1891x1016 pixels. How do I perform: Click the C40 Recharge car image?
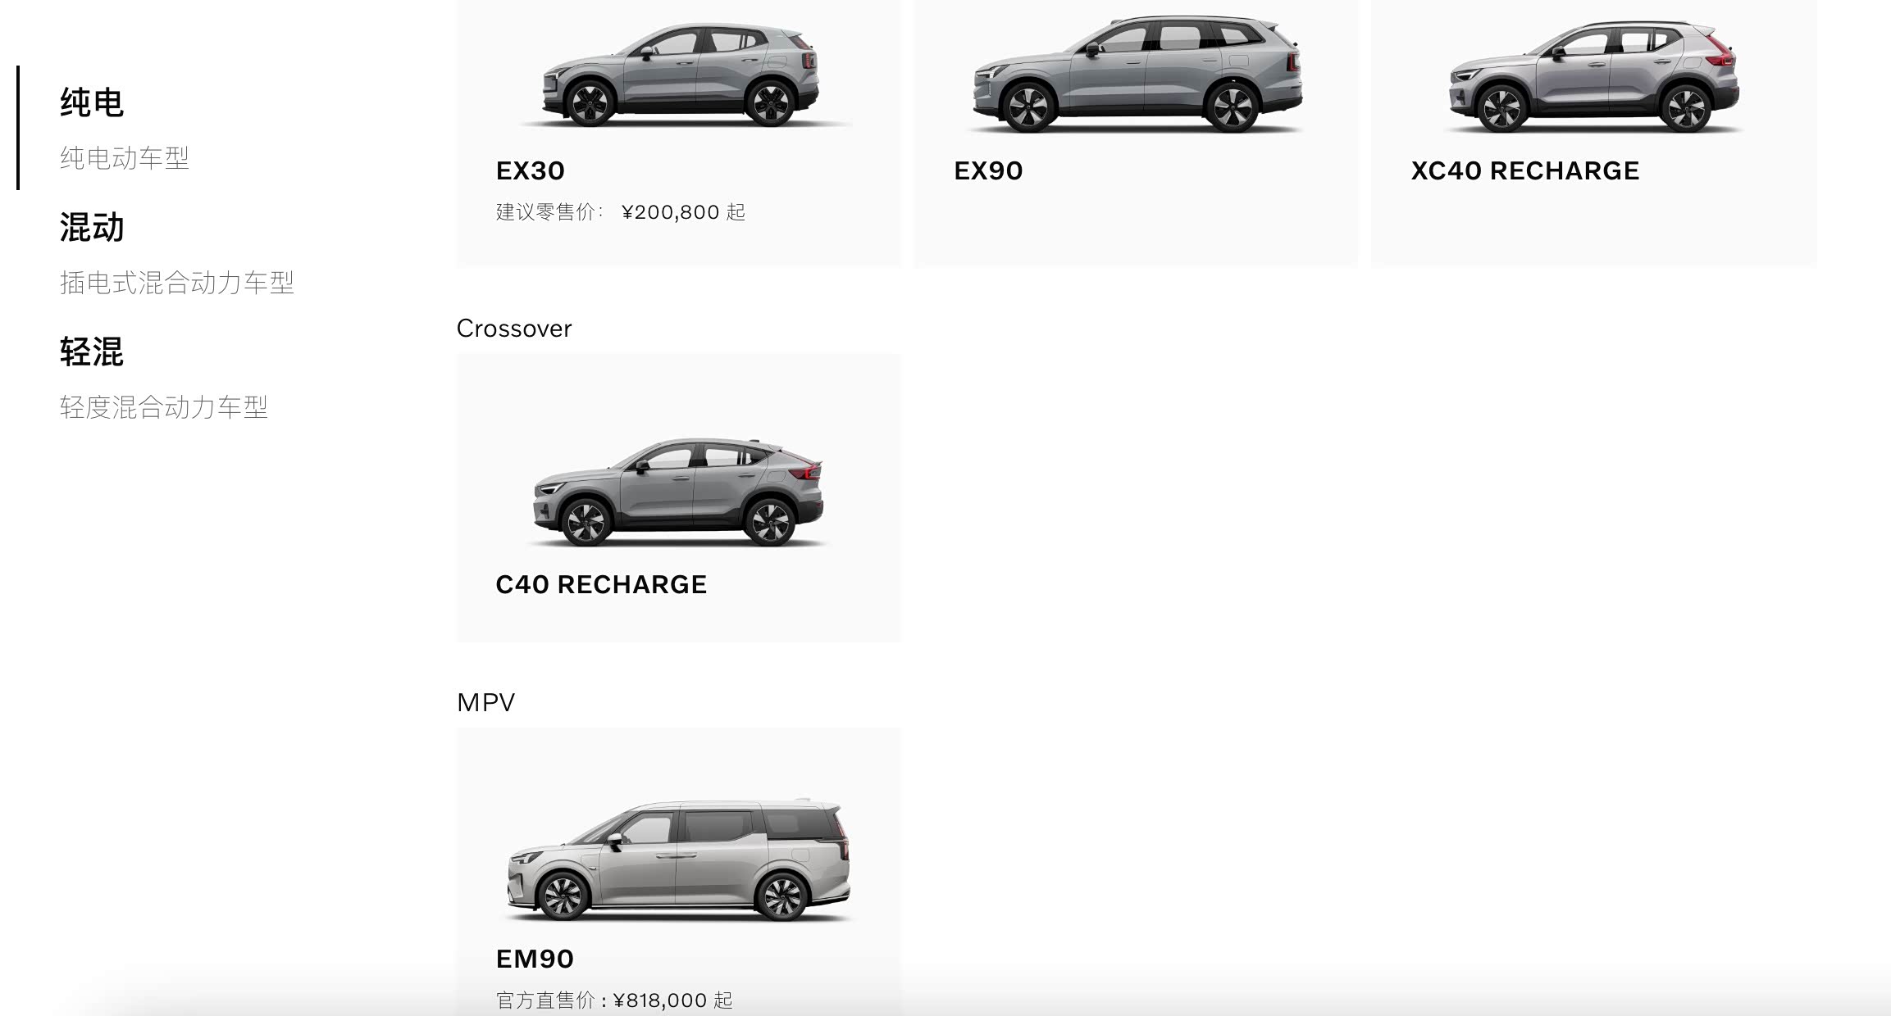click(x=678, y=492)
